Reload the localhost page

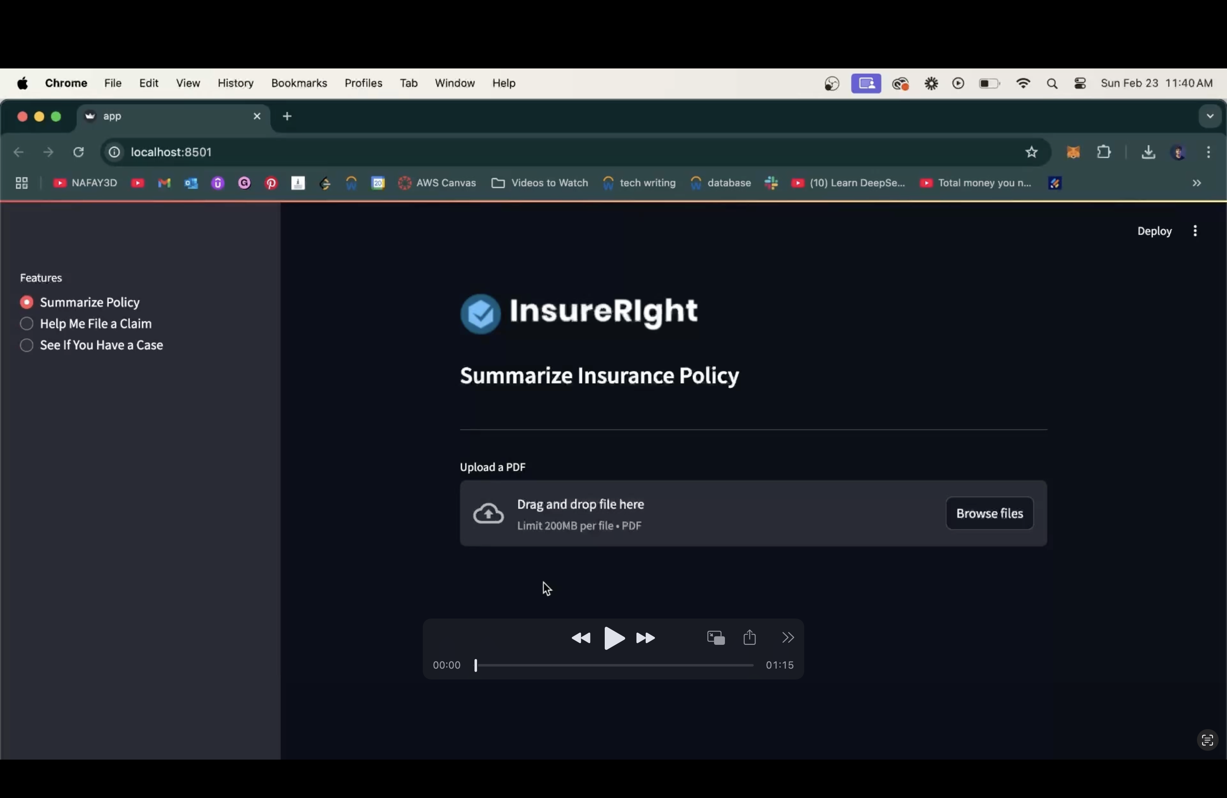79,152
